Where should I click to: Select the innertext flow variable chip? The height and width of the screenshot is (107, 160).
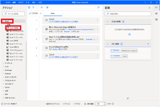coord(115,56)
